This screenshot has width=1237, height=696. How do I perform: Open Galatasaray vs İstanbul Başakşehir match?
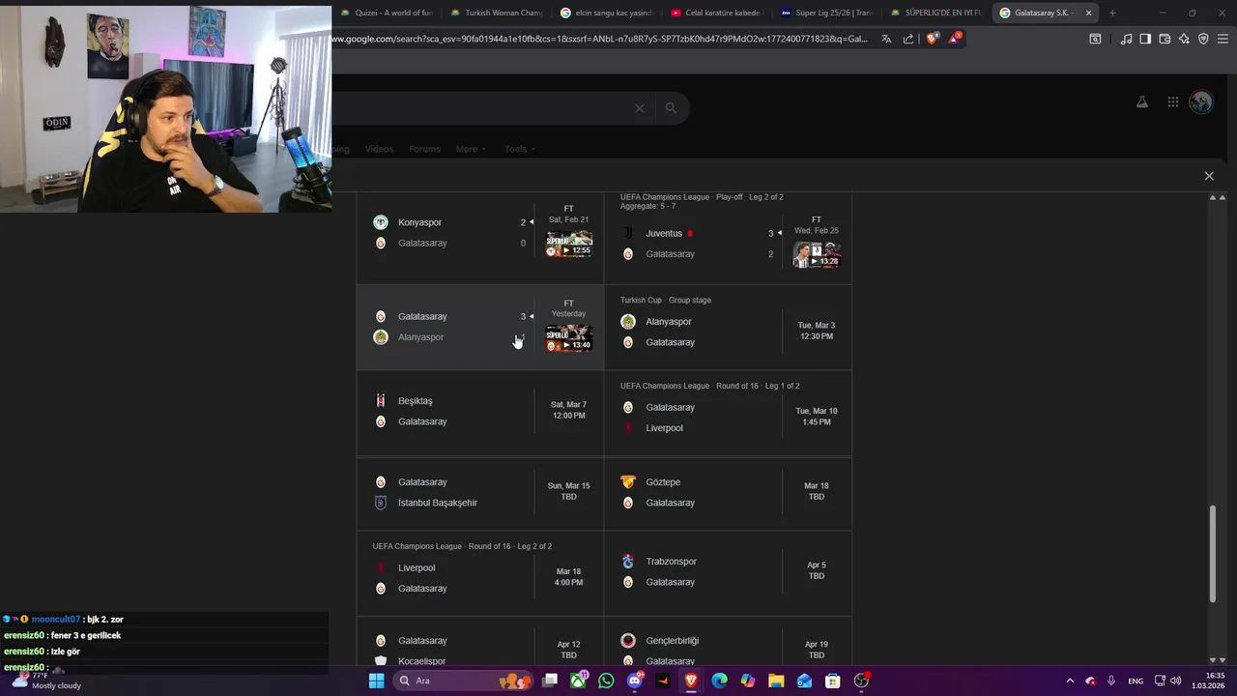(480, 492)
